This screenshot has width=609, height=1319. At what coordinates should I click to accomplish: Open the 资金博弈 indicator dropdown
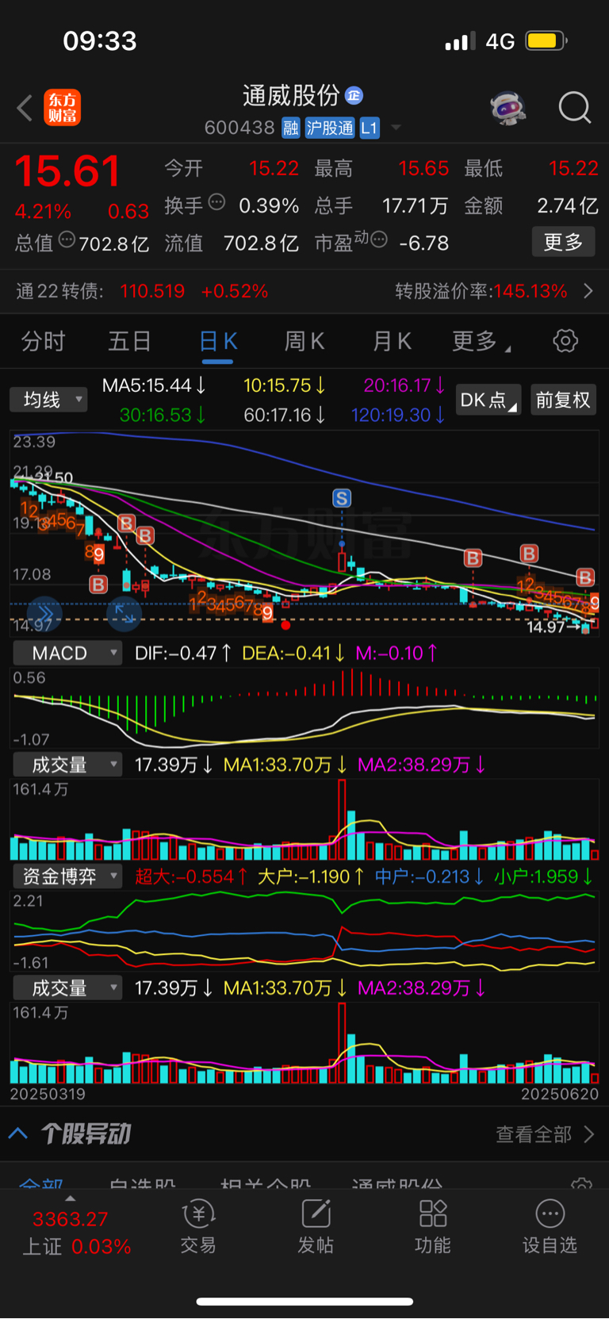[x=67, y=876]
